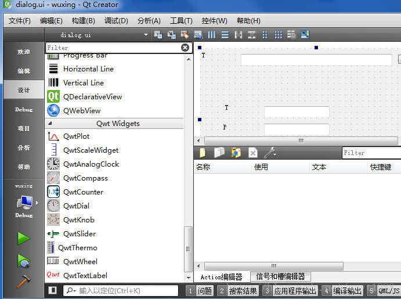
Task: Click the Edit Buddies mode icon
Action: click(185, 34)
